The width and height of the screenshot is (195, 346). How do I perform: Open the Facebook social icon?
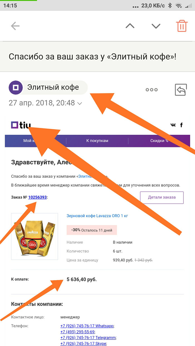[x=181, y=125]
